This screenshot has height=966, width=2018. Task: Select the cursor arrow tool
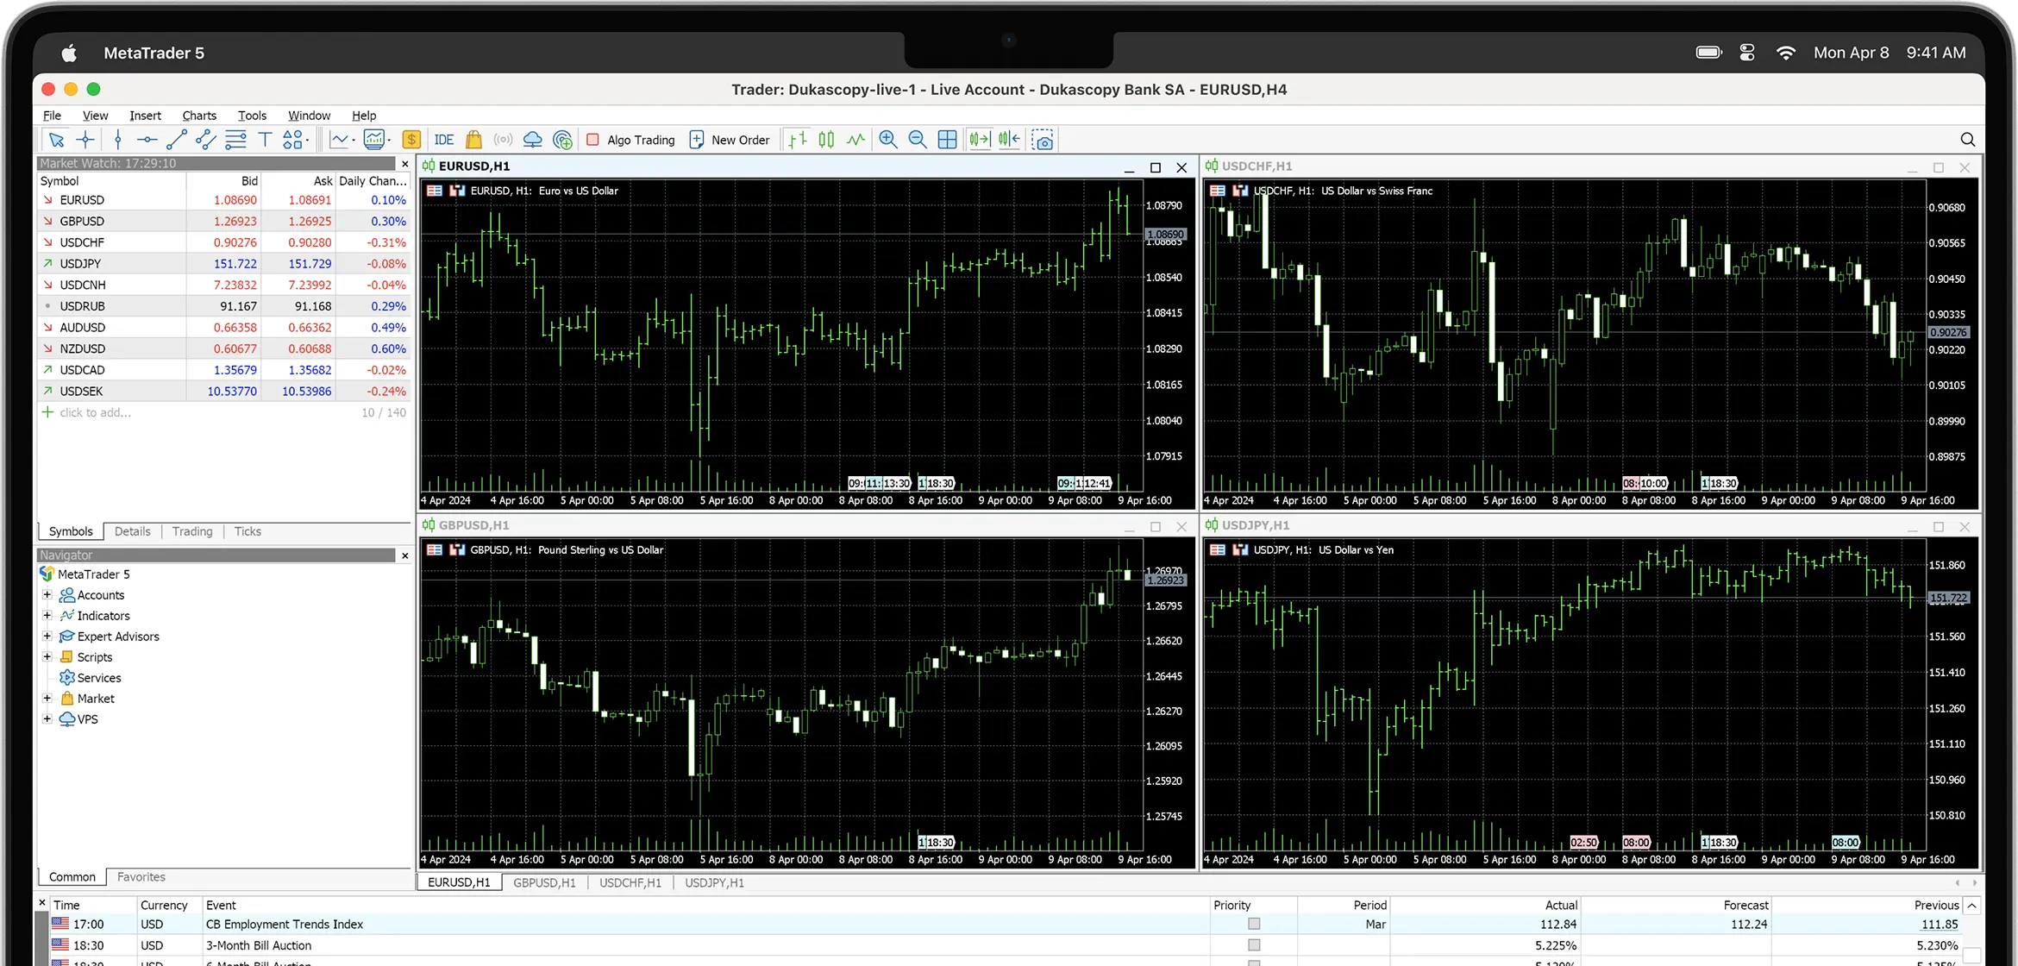click(57, 140)
